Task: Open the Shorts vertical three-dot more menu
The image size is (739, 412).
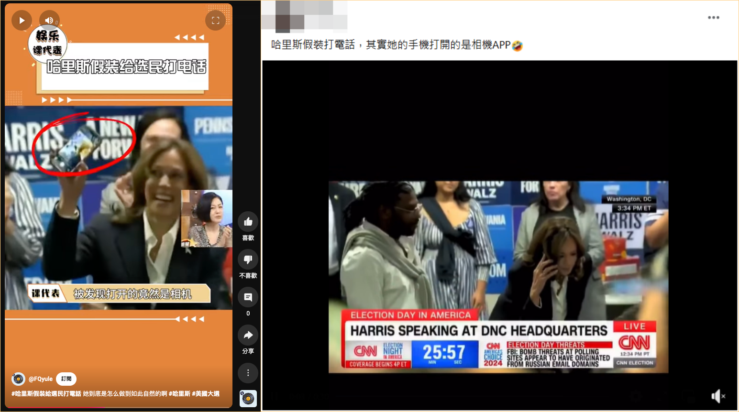Action: coord(248,373)
